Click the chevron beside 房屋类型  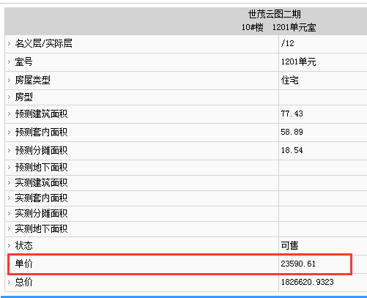click(x=9, y=80)
